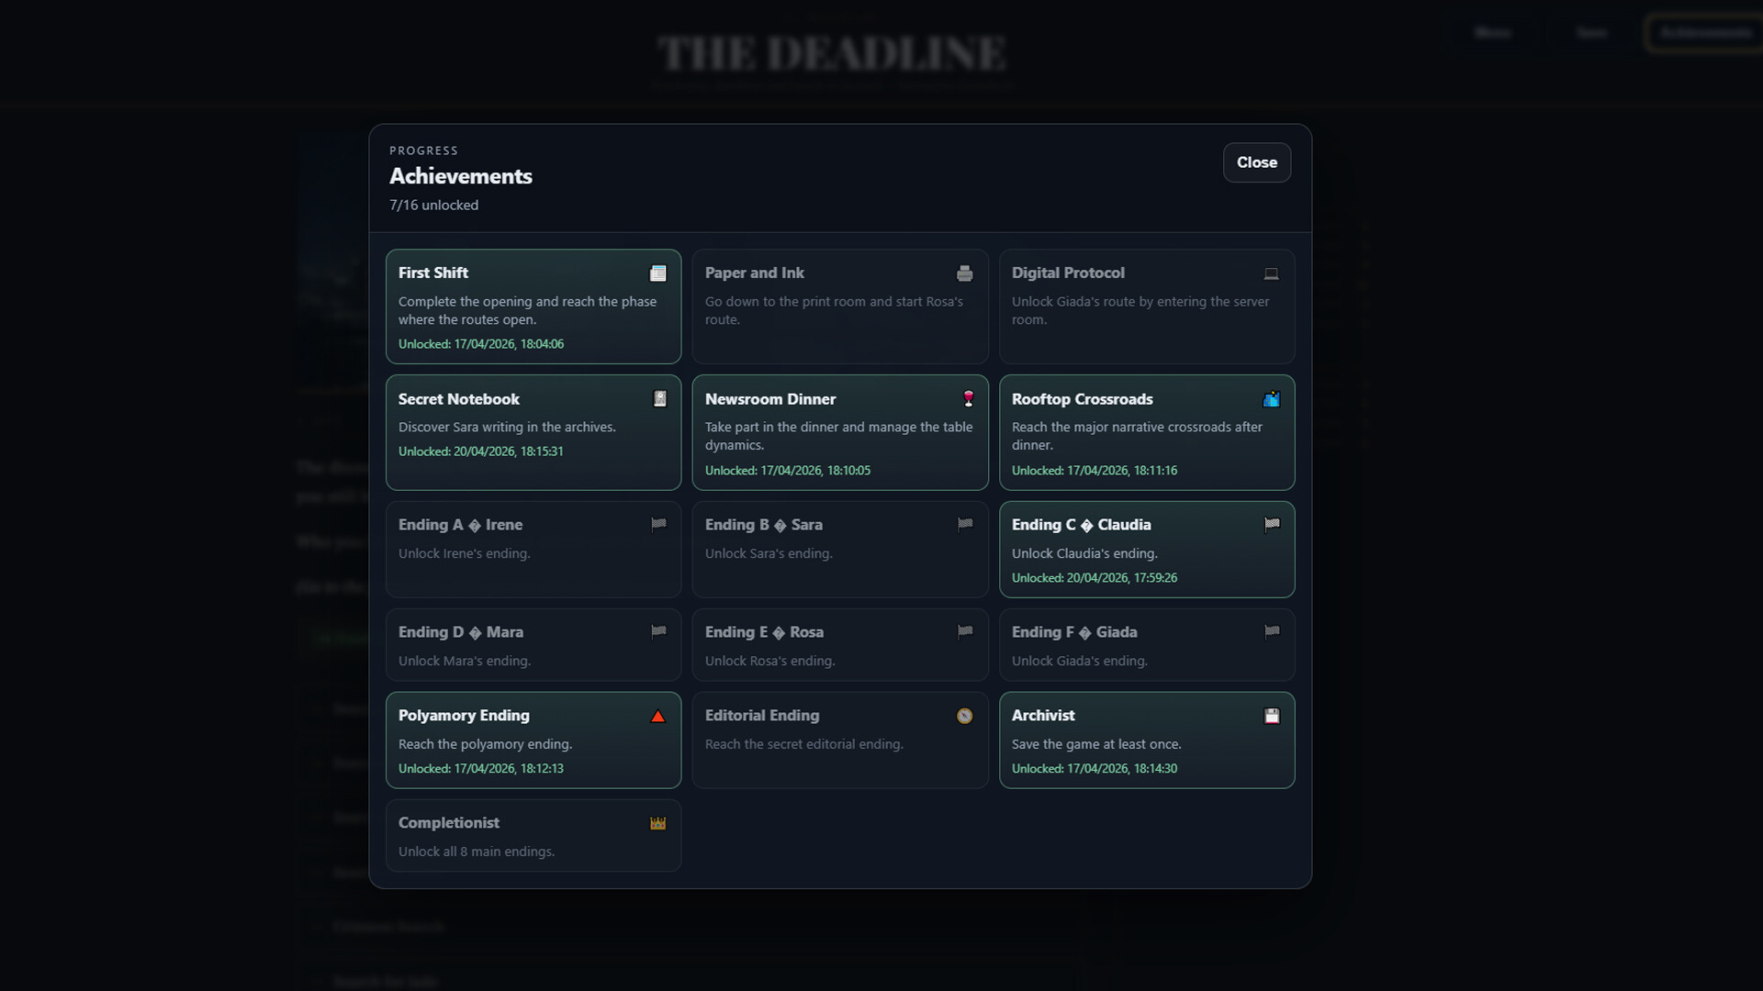This screenshot has width=1763, height=991.
Task: Click the wine glass icon on Newsroom Dinner
Action: 968,398
